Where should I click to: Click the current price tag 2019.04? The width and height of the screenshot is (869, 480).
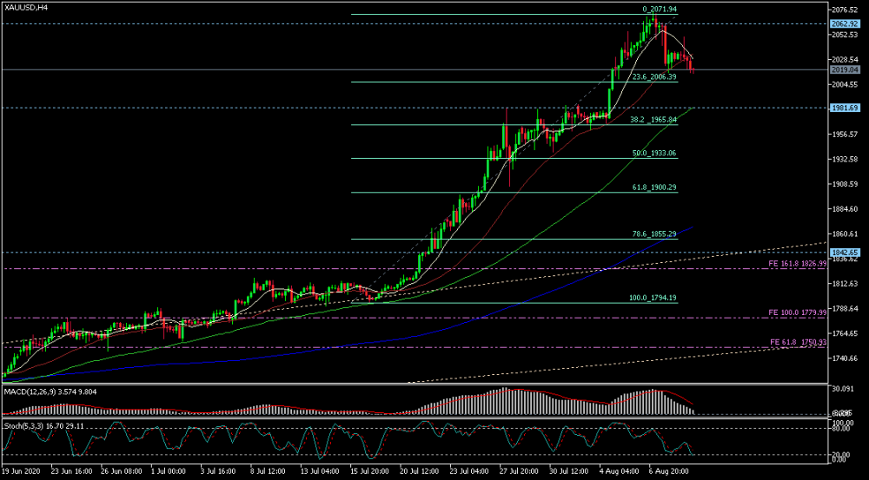pyautogui.click(x=845, y=69)
